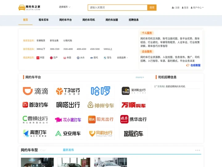Viewport: 222px width, 167px height.
Task: Click the 登录 login link
Action: point(185,8)
